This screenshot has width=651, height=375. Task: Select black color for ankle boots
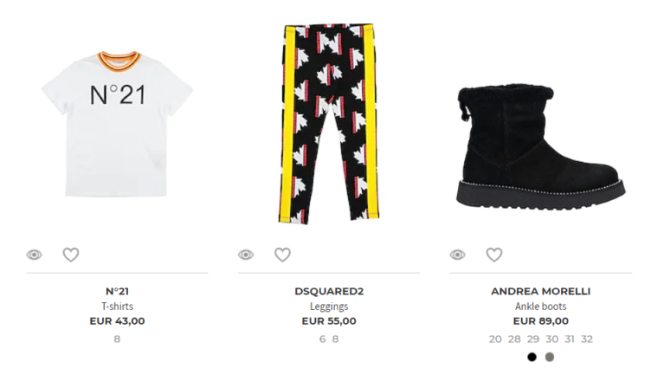click(x=532, y=357)
